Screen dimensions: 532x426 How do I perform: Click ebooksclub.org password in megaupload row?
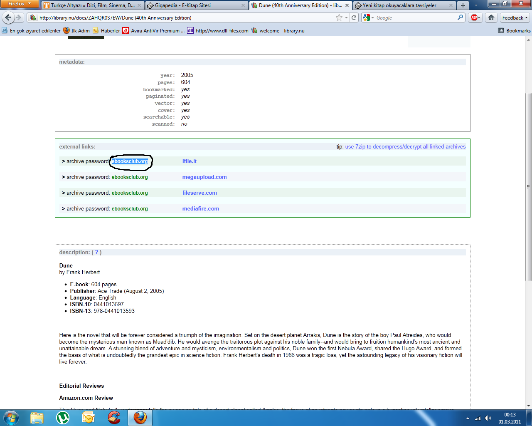click(x=130, y=177)
